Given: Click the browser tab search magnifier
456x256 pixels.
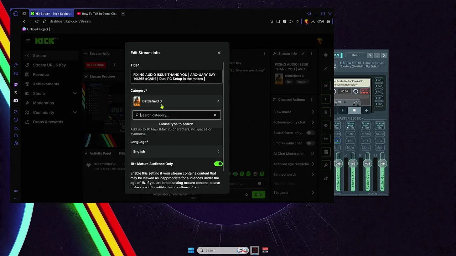Looking at the screenshot, I should tap(309, 14).
